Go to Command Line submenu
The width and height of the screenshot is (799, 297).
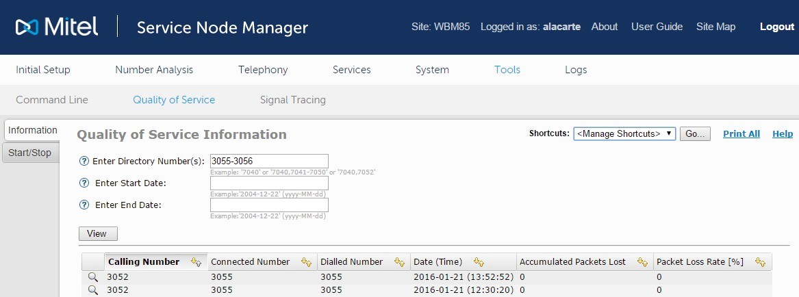point(52,100)
